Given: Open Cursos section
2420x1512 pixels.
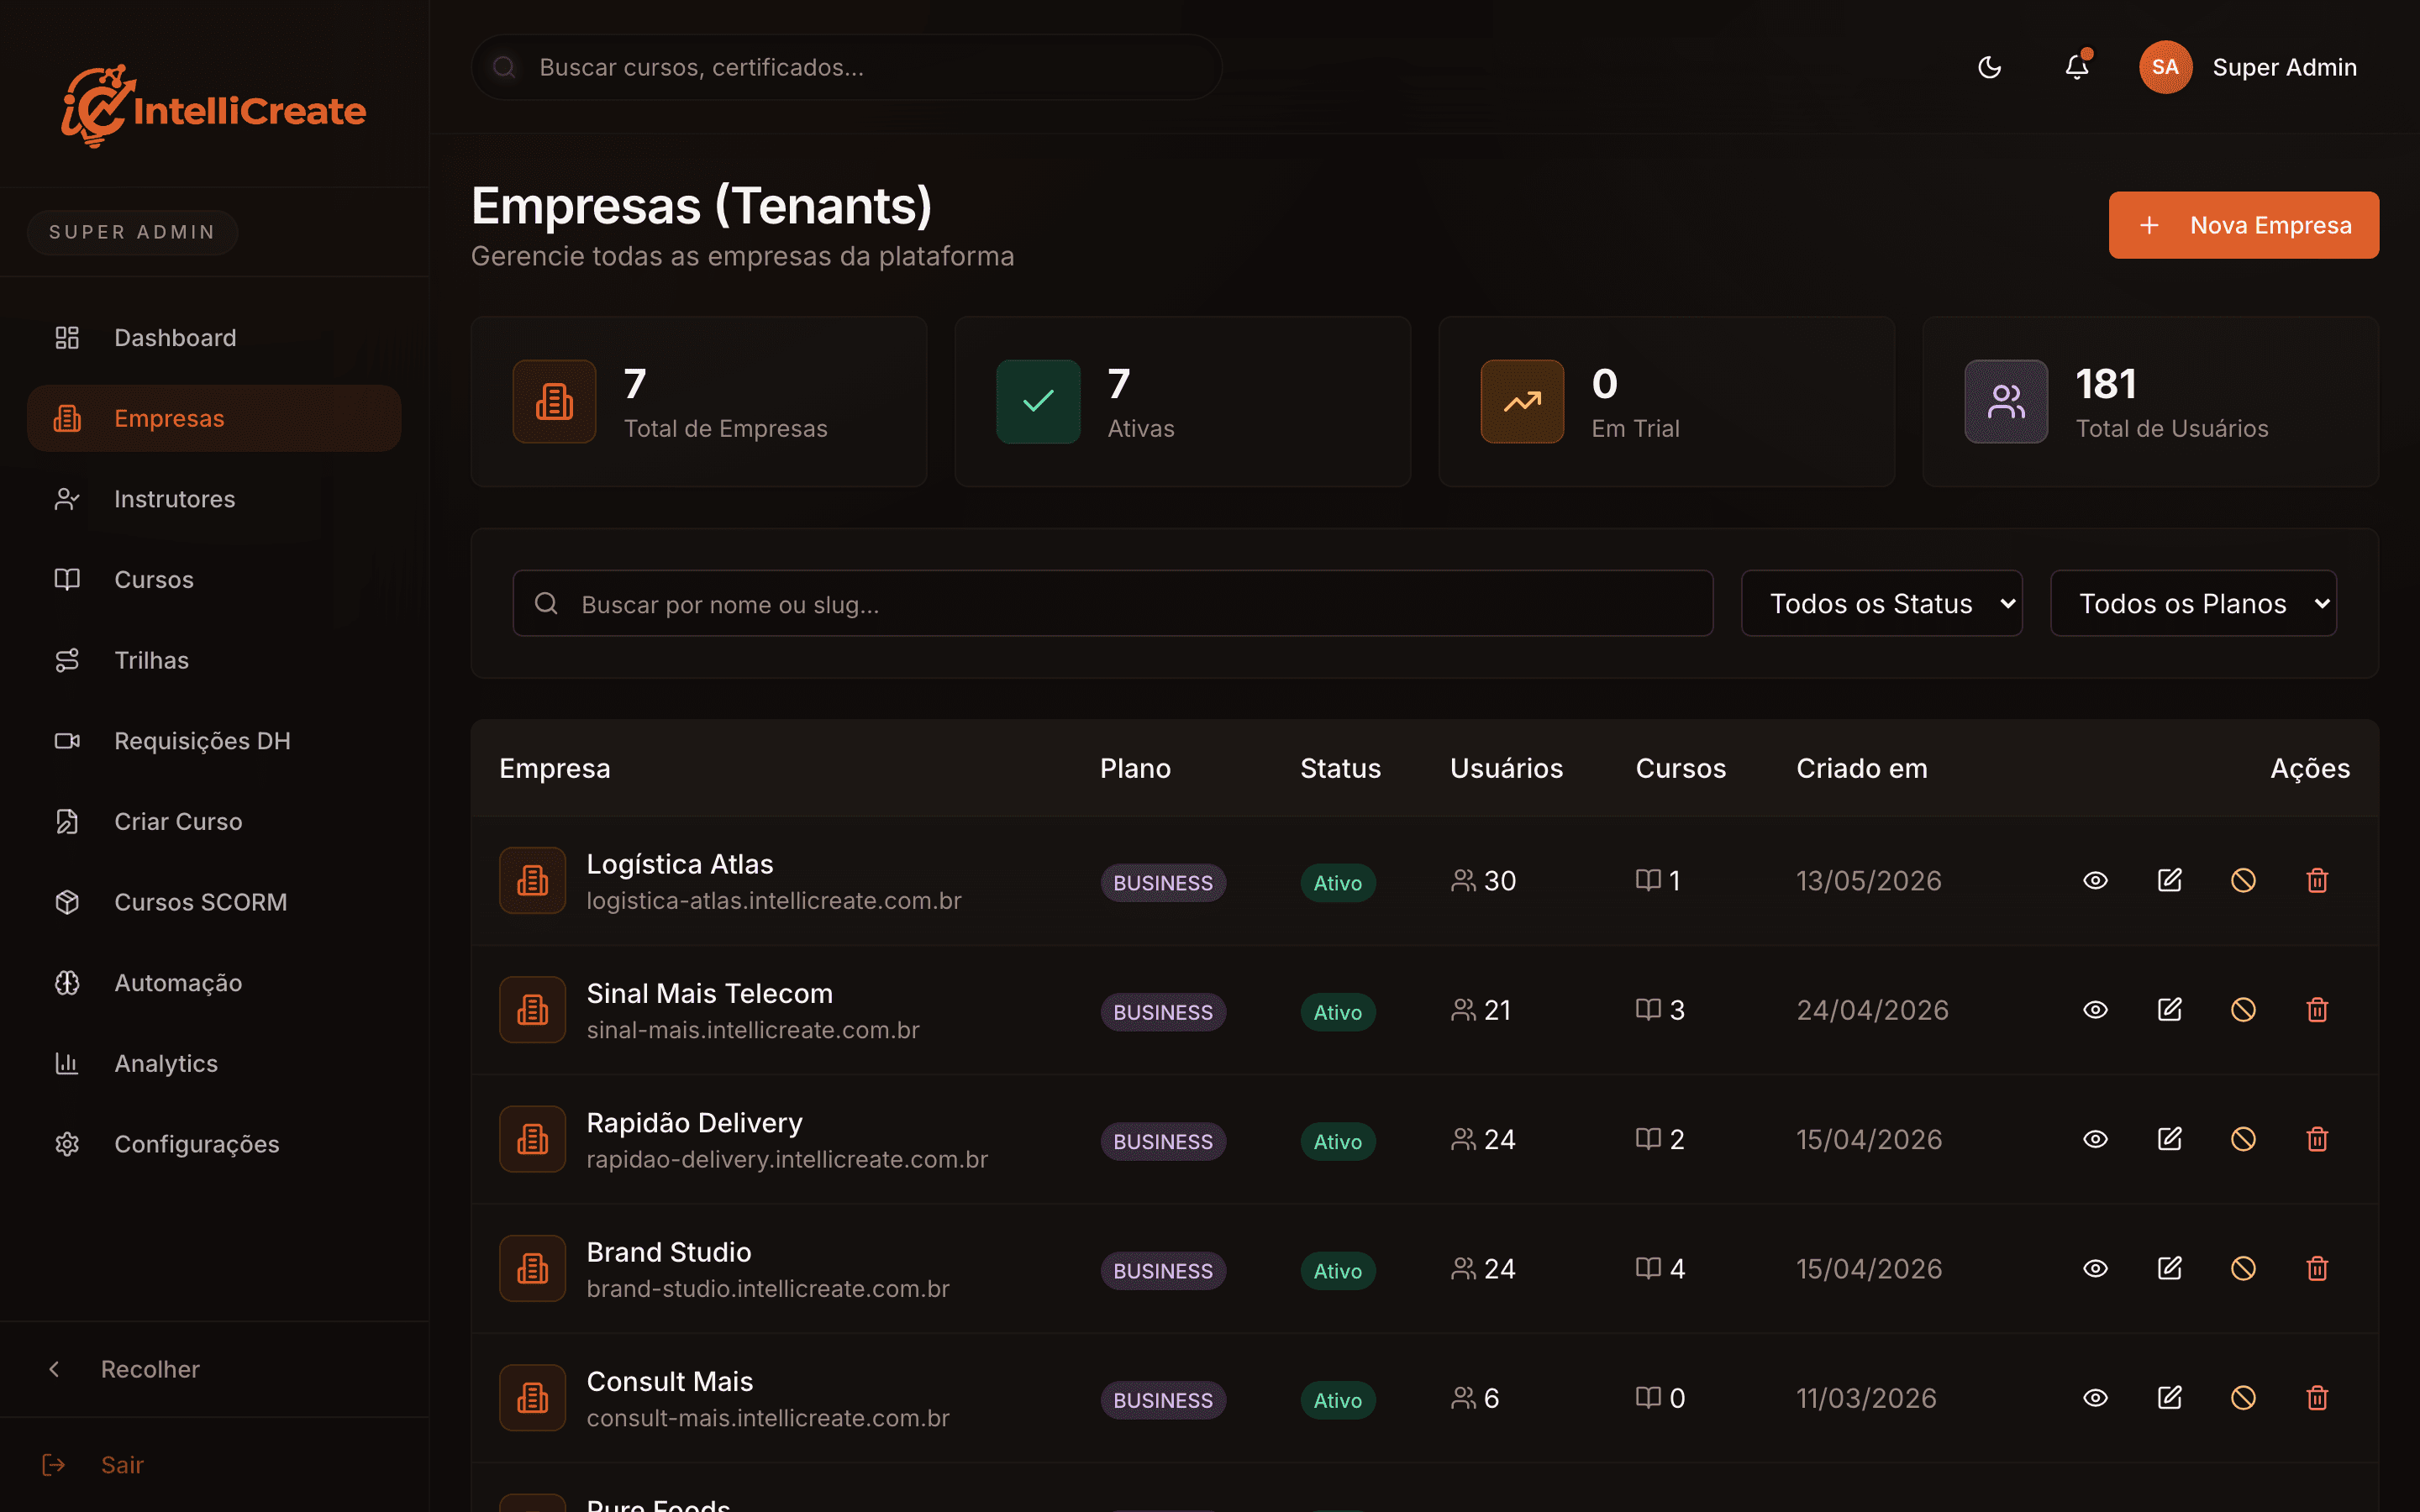Looking at the screenshot, I should 214,580.
